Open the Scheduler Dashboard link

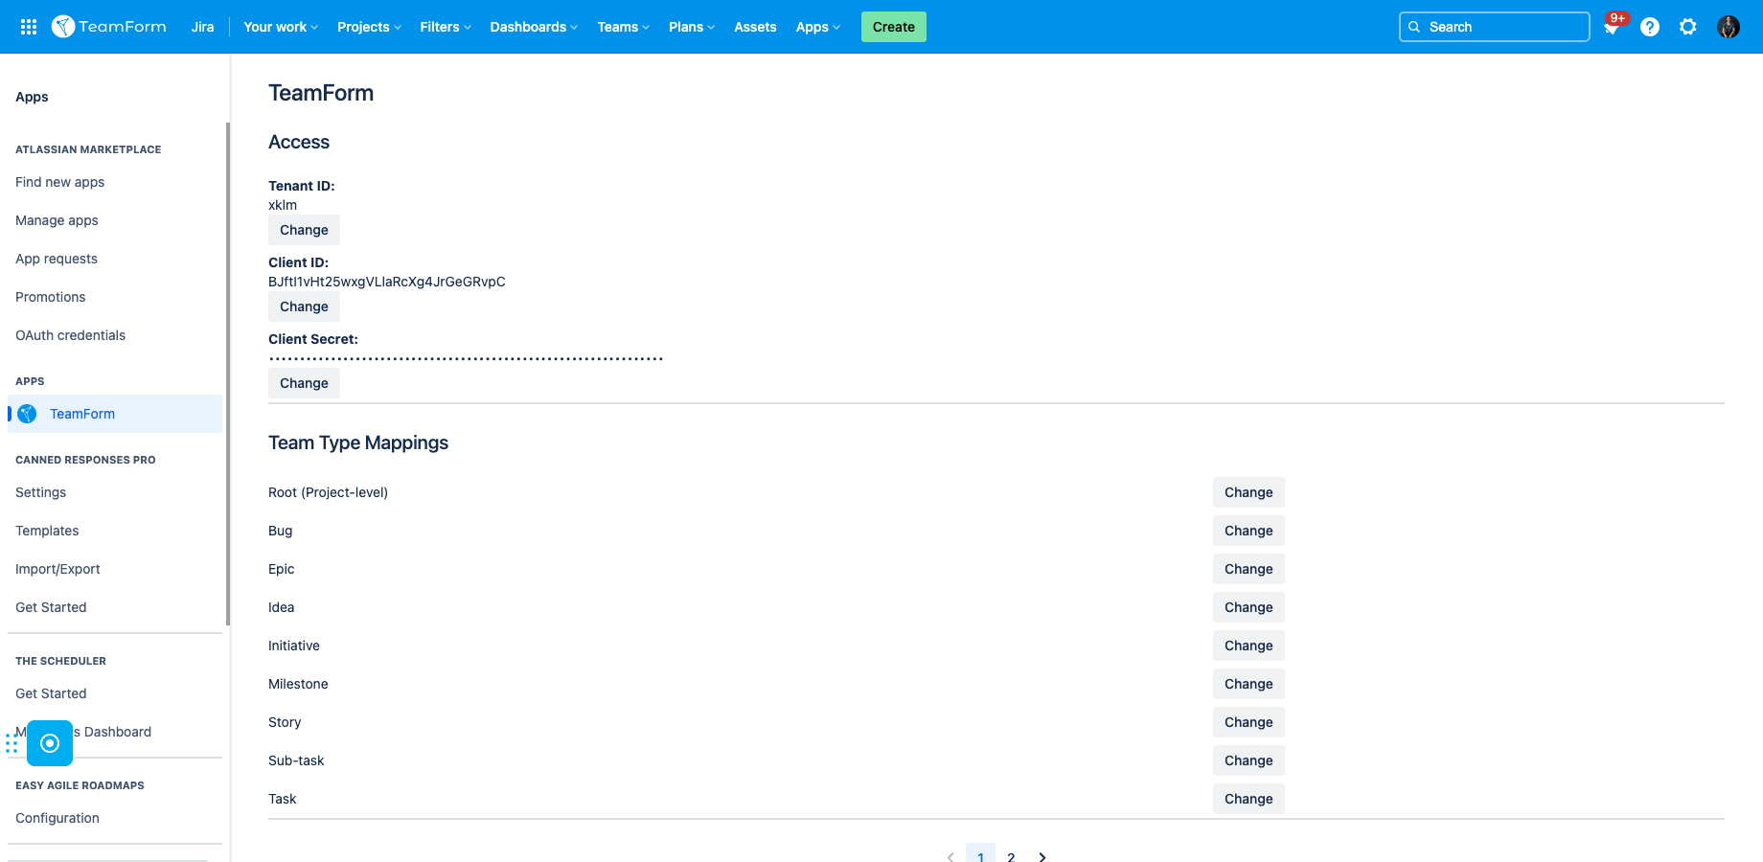pyautogui.click(x=113, y=732)
